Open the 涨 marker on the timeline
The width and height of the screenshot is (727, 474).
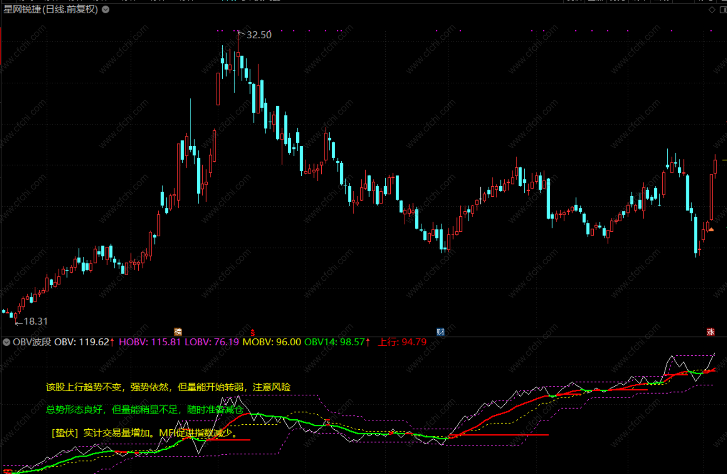coord(711,332)
